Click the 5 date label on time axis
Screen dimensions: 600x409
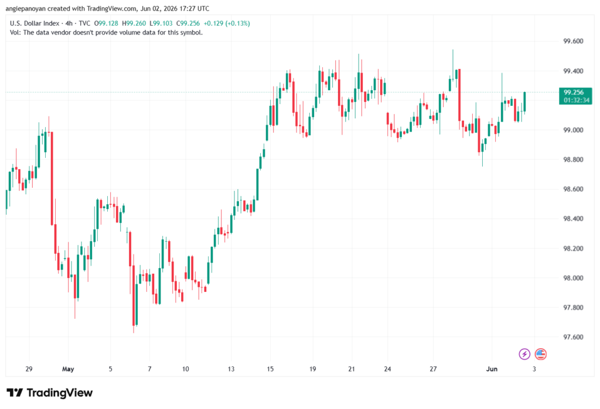[x=110, y=369]
